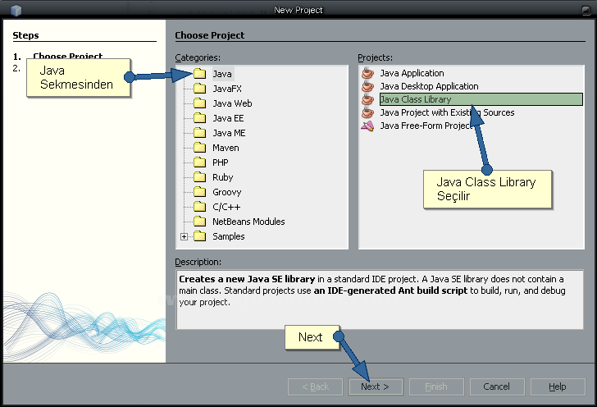Click the Categories label
597x407 pixels.
(x=198, y=57)
